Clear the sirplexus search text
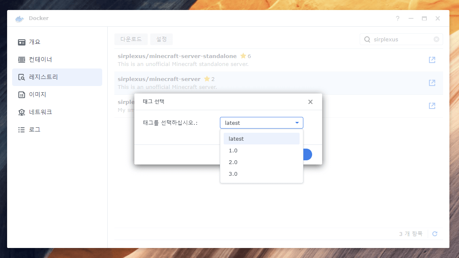The width and height of the screenshot is (459, 258). [436, 39]
